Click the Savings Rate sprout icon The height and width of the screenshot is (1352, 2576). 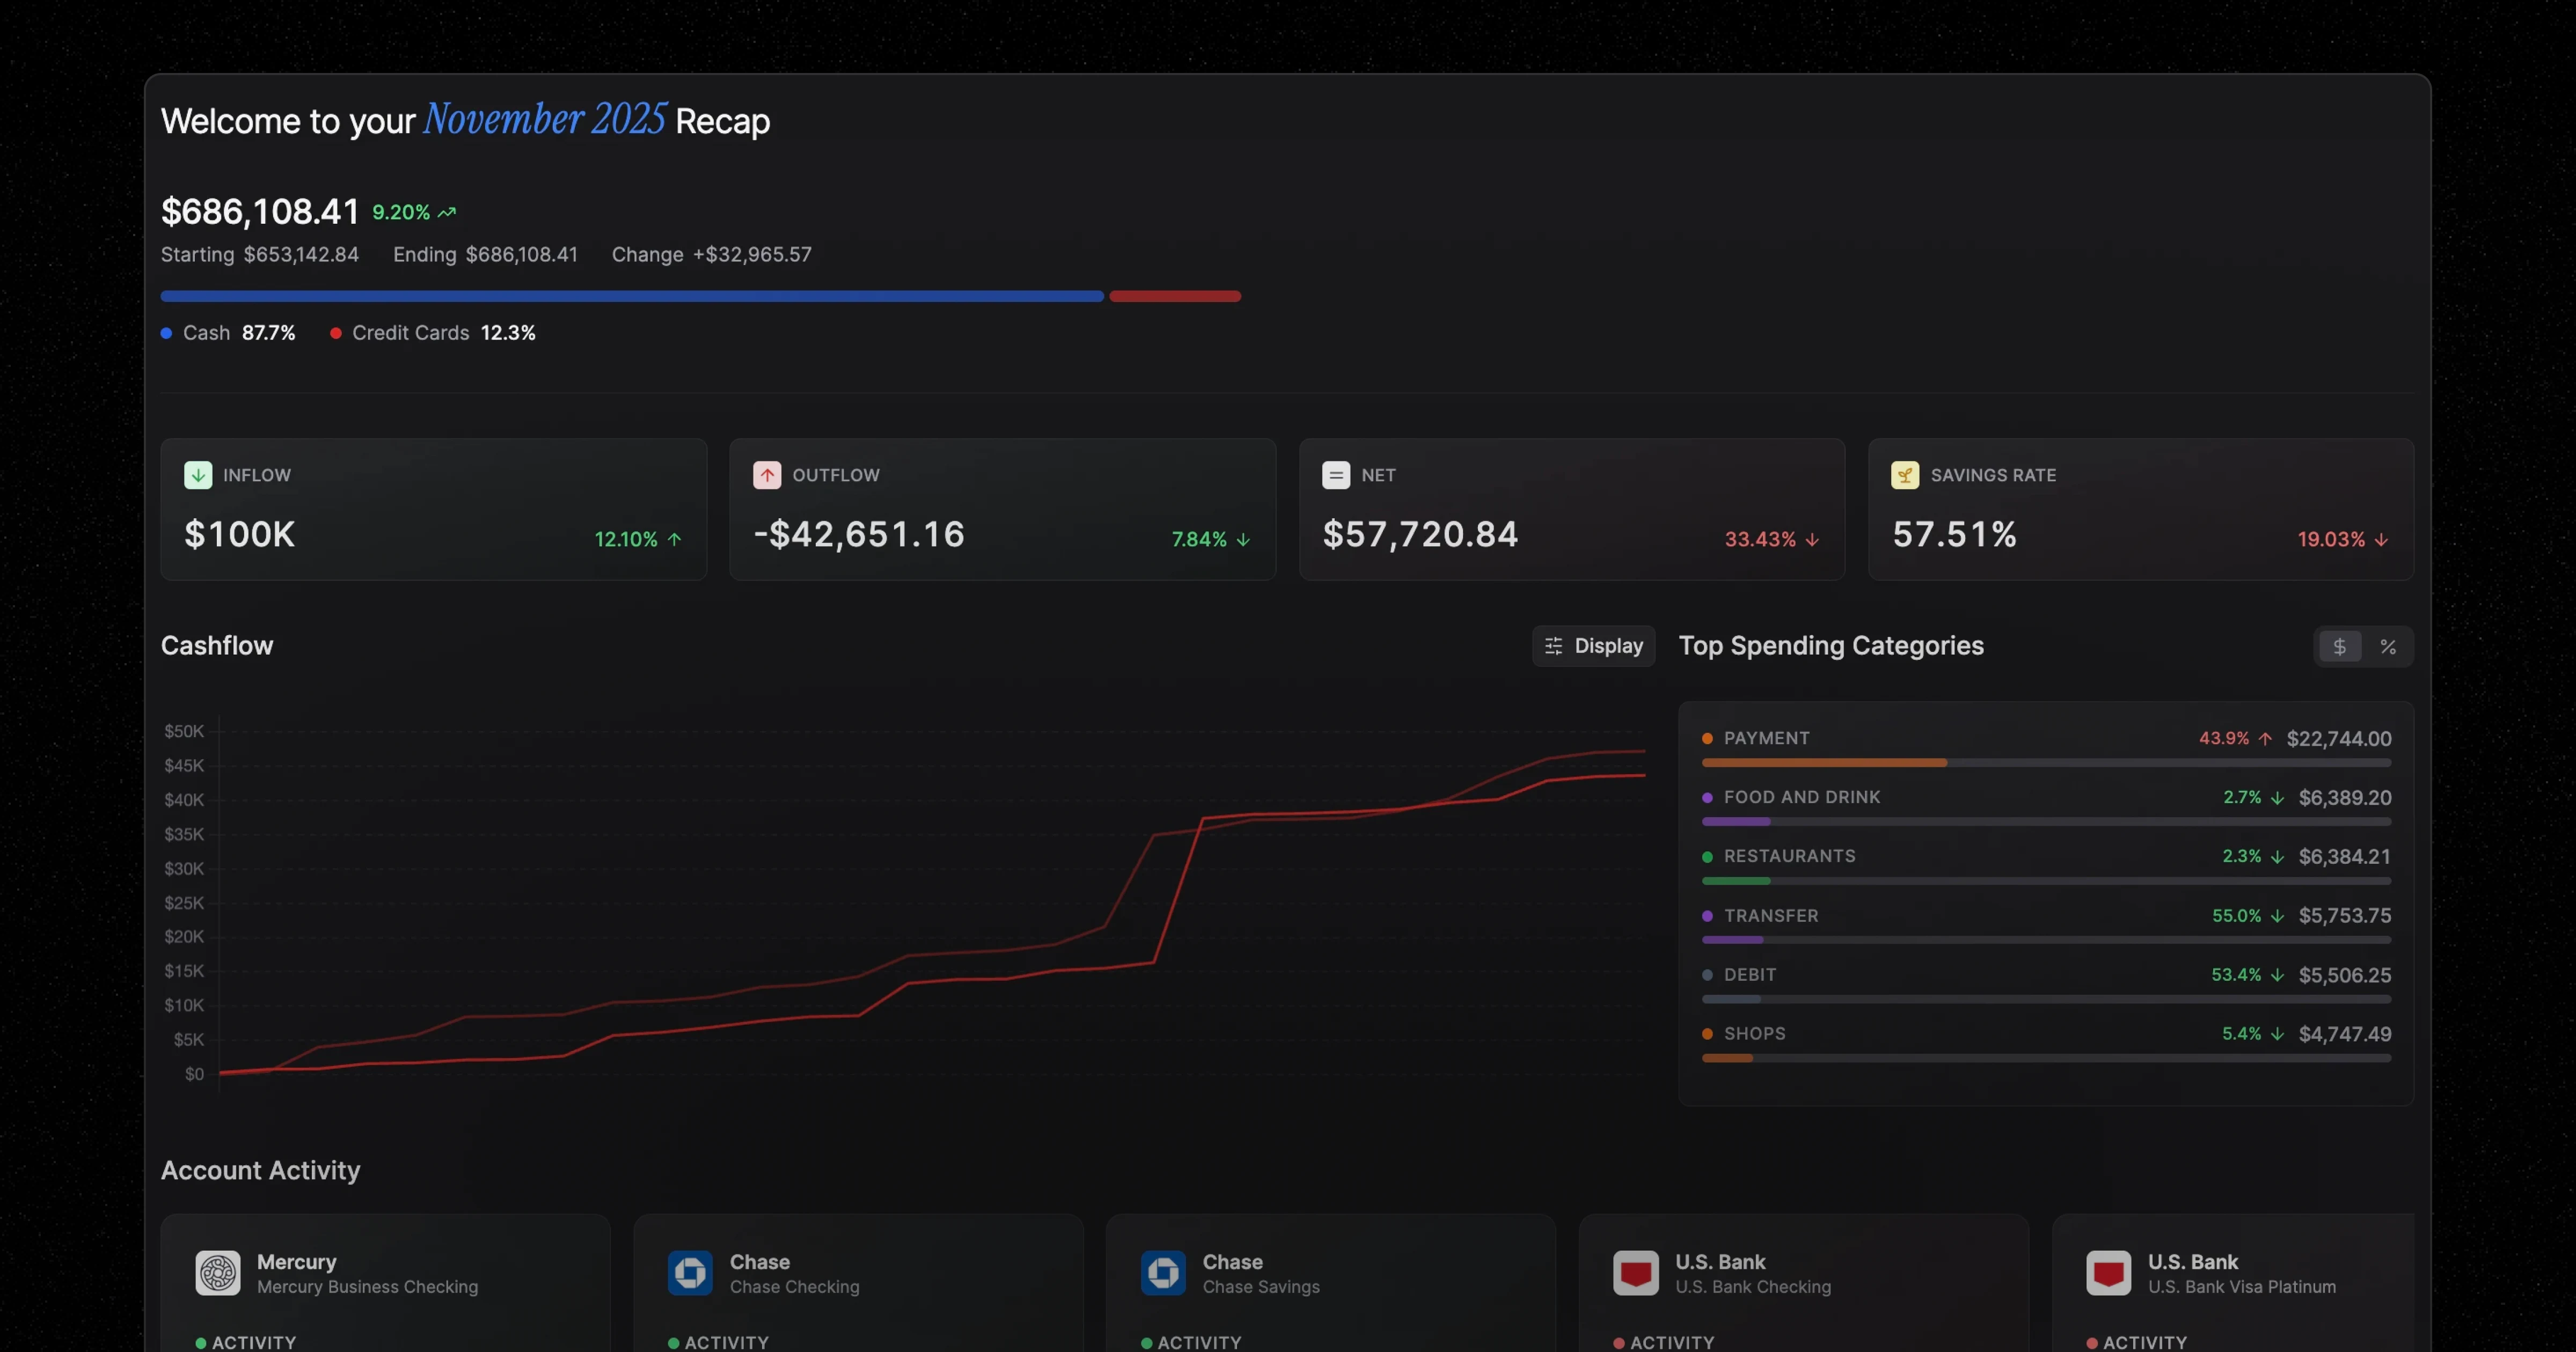pos(1904,475)
